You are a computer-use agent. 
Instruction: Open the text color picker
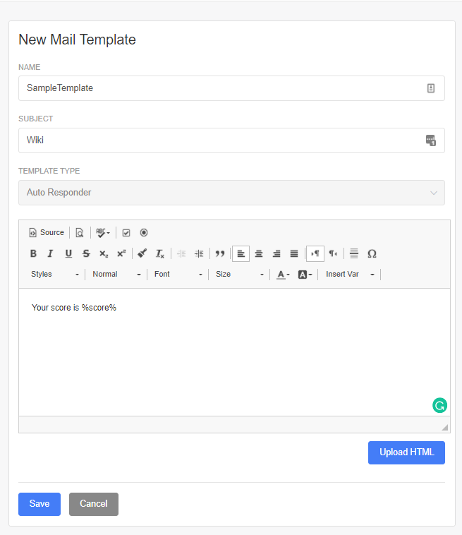point(283,274)
